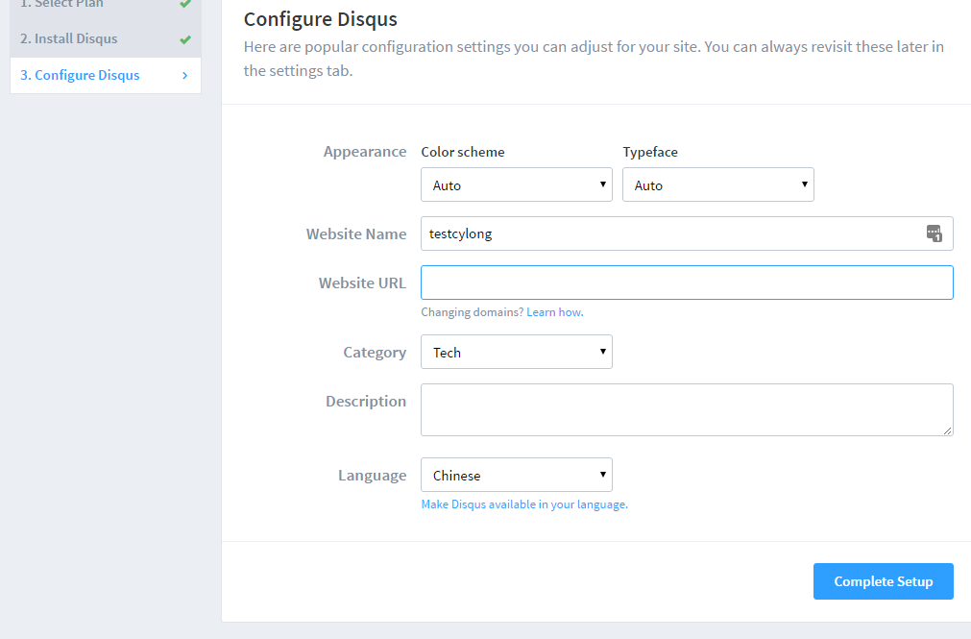Click the password manager icon in Website Name

[x=934, y=233]
